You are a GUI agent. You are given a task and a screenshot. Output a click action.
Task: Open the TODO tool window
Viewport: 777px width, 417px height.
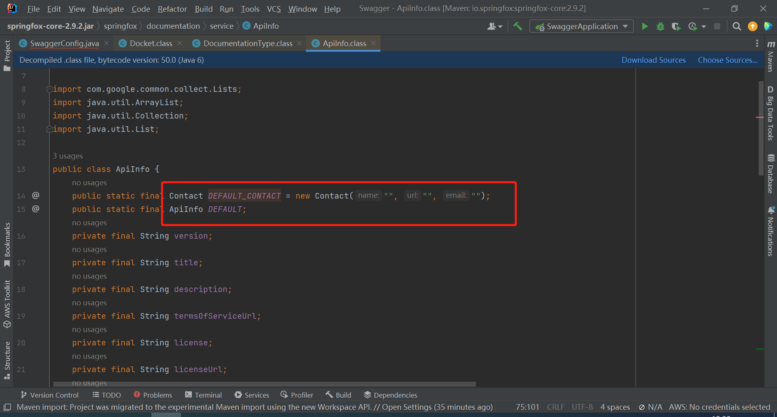106,395
